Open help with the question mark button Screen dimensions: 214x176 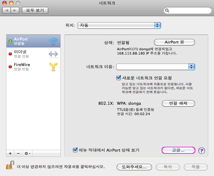(x=201, y=151)
